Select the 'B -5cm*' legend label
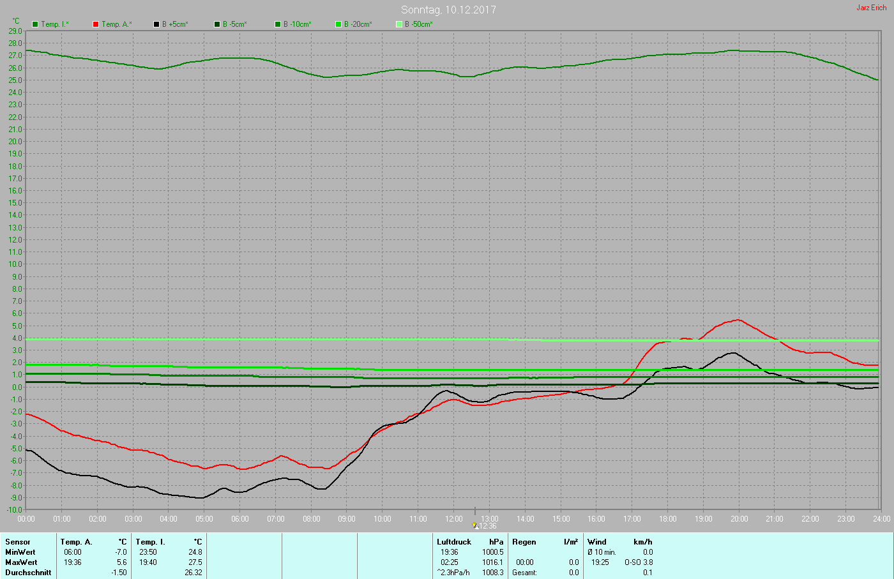The image size is (894, 579). click(235, 24)
